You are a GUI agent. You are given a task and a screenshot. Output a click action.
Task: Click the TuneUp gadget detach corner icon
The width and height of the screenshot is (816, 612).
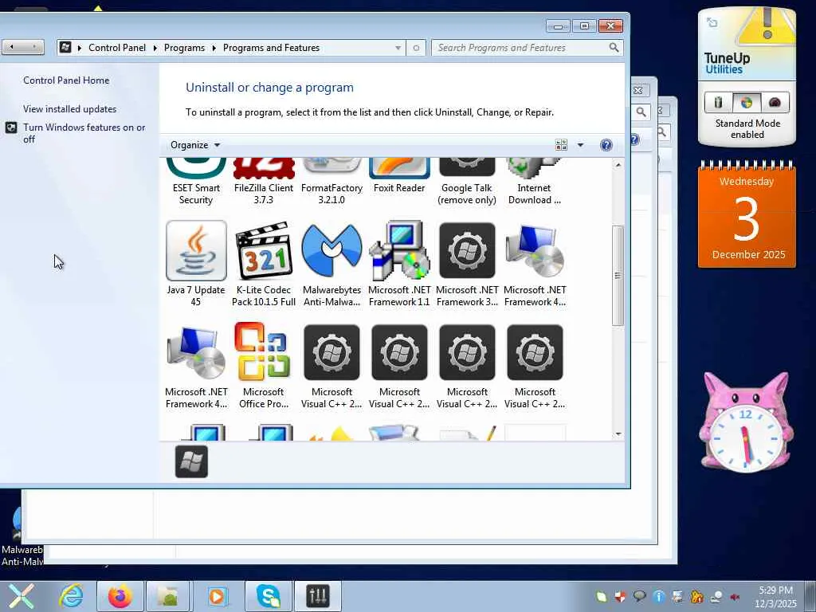pyautogui.click(x=712, y=22)
